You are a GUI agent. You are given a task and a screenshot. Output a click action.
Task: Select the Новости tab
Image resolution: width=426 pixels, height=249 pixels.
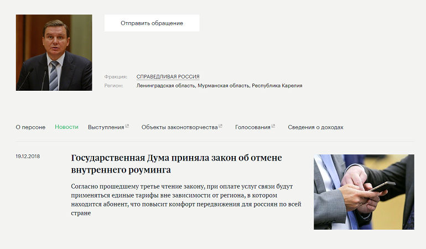(x=66, y=127)
